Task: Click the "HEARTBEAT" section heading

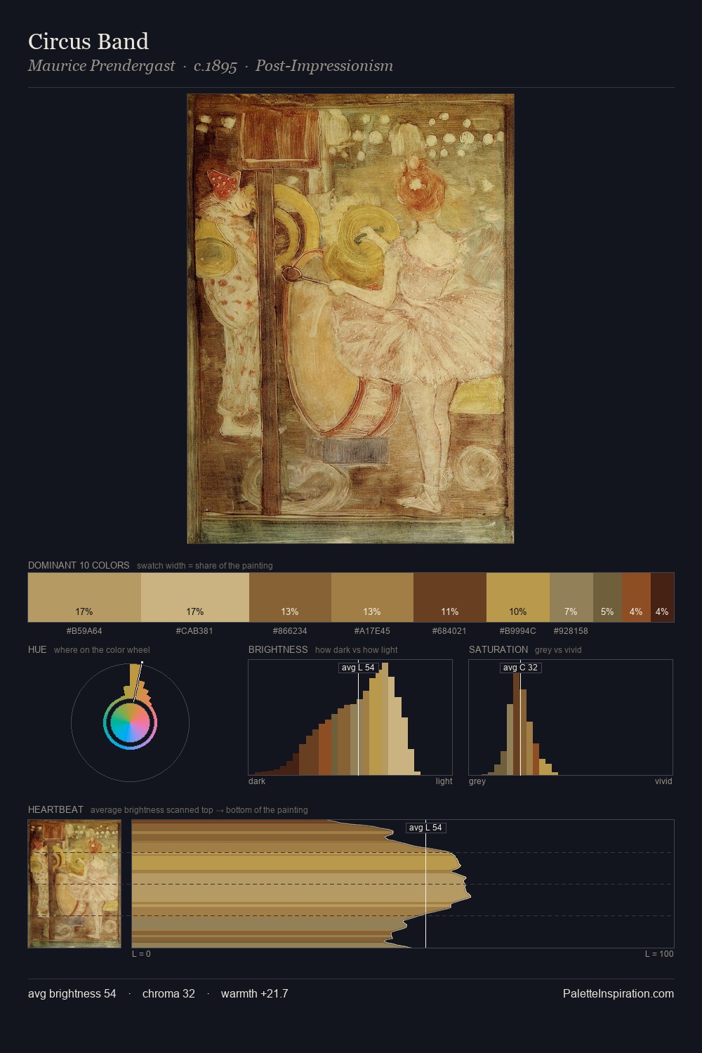Action: pyautogui.click(x=55, y=809)
